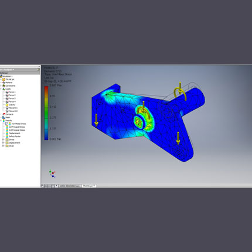
Task: Select the Force:1 load icon
Action: coord(7,92)
